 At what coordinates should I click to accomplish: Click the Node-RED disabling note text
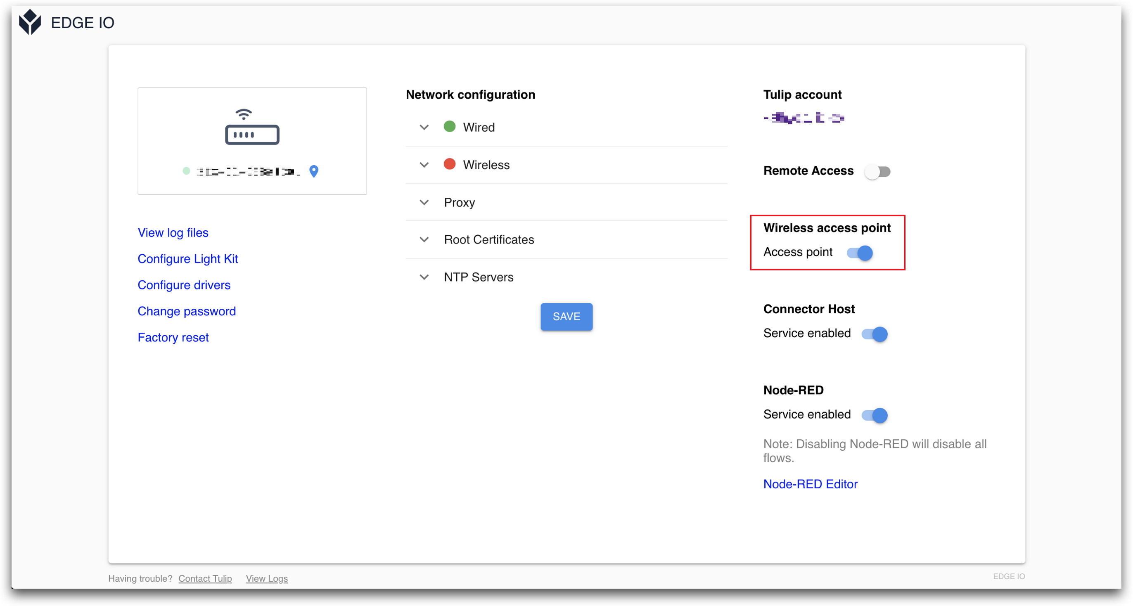(875, 451)
